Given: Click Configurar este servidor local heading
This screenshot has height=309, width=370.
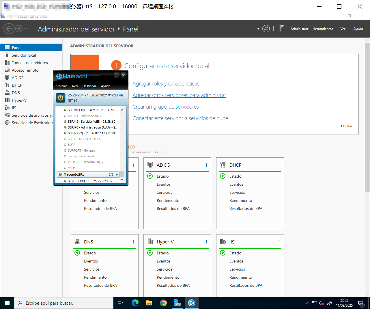Looking at the screenshot, I should [x=167, y=66].
